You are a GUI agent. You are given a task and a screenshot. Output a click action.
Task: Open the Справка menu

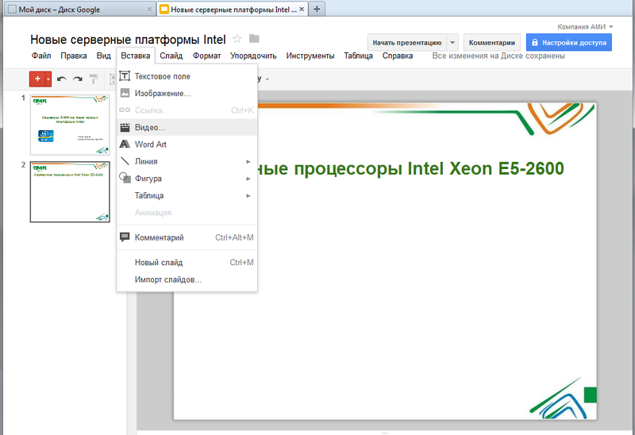pyautogui.click(x=398, y=56)
